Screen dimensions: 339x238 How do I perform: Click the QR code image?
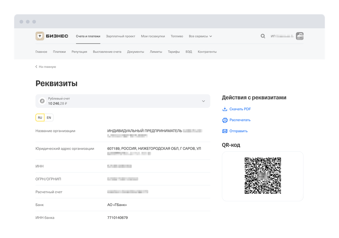pos(263,176)
